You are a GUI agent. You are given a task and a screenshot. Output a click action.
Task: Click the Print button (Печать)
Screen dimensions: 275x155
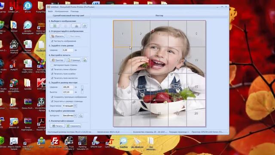coord(57,126)
